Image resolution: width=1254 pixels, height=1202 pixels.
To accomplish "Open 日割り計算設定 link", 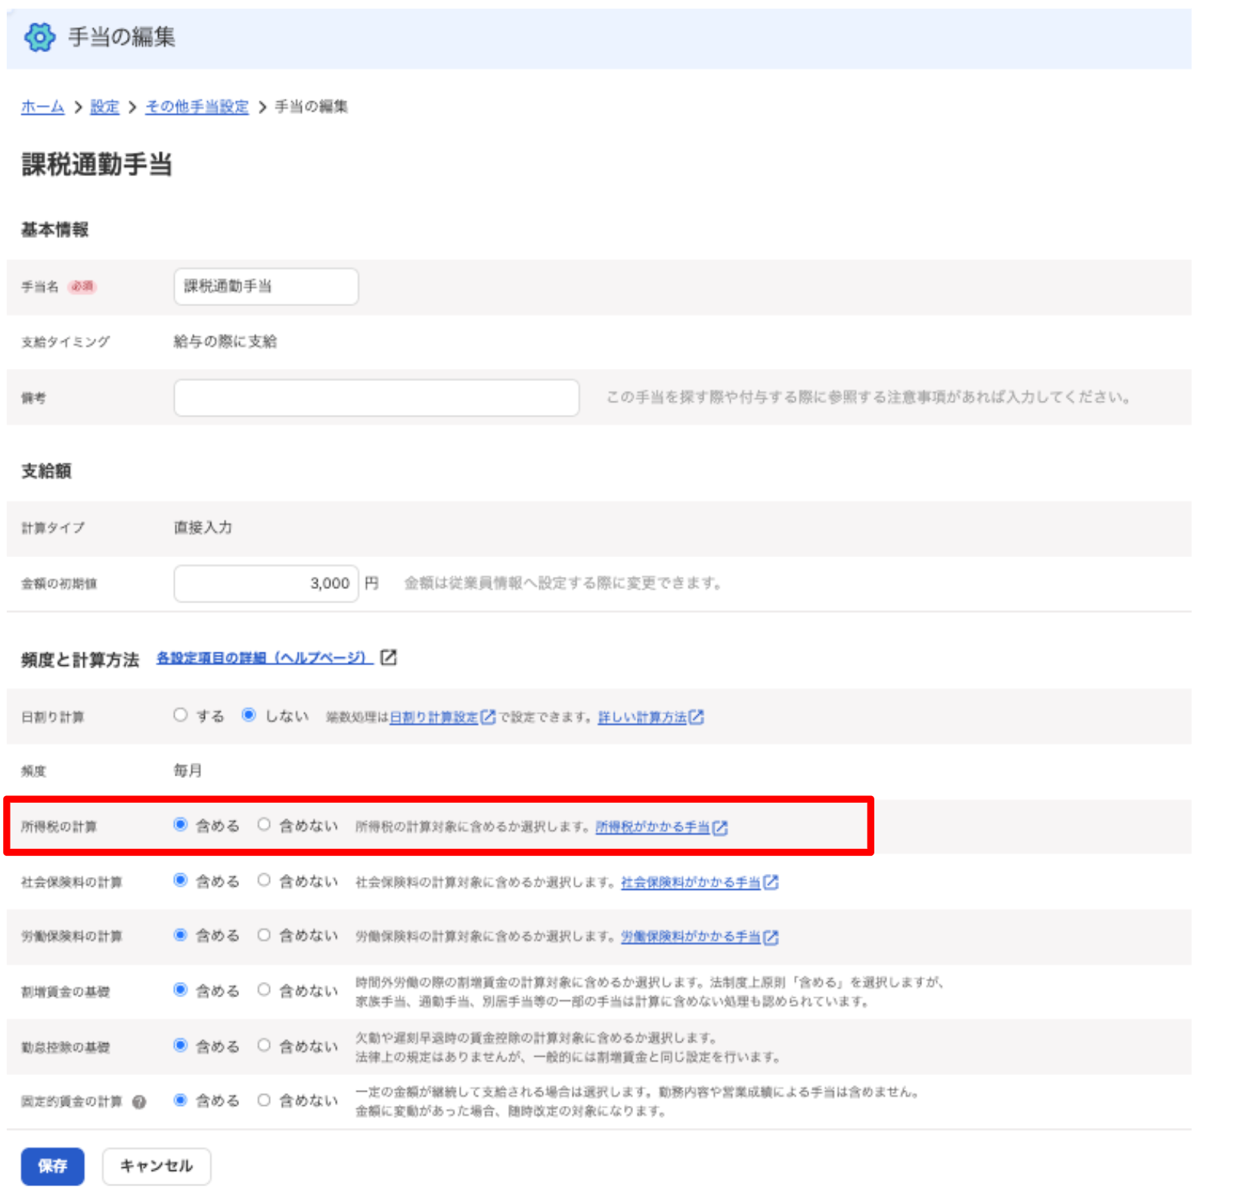I will point(433,717).
